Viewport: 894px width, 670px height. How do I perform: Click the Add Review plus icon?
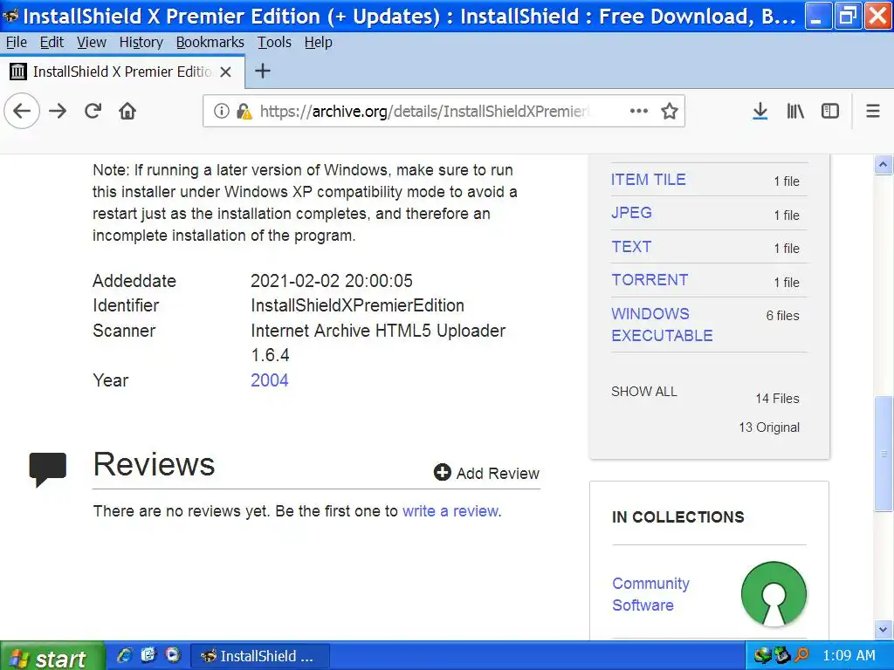click(x=443, y=472)
